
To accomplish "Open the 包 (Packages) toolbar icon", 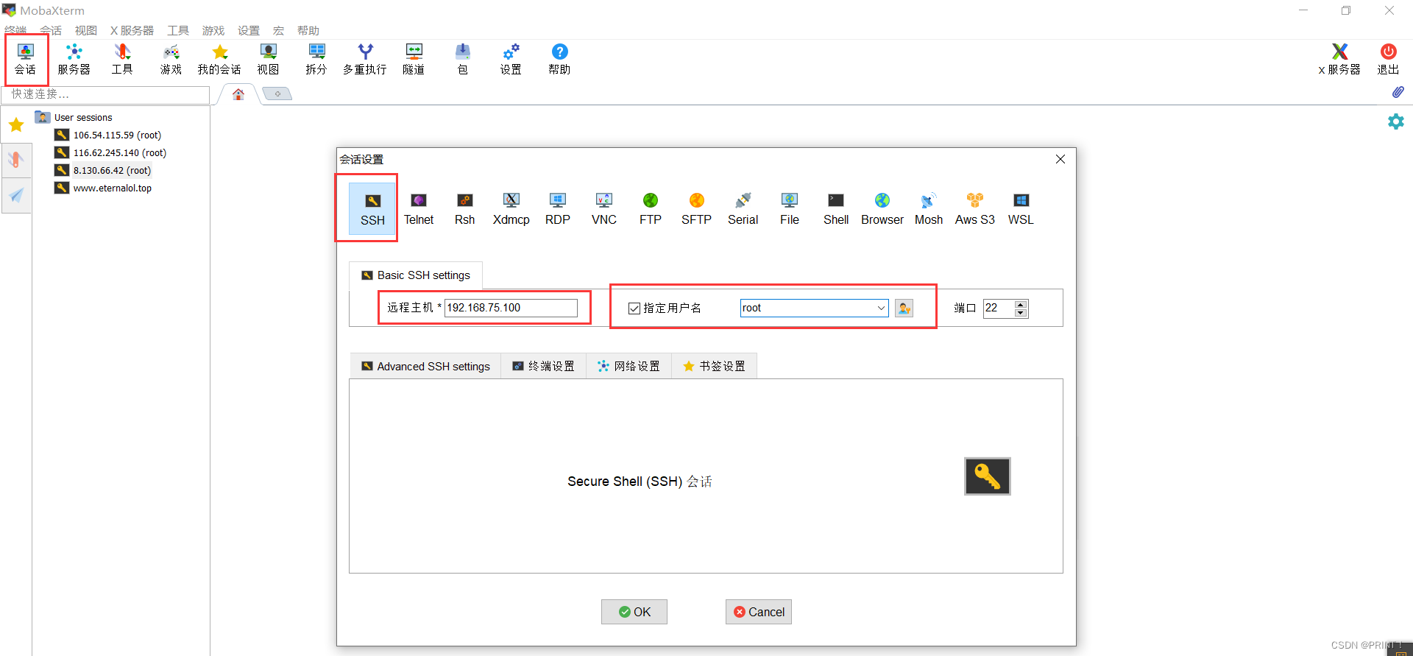I will tap(462, 59).
